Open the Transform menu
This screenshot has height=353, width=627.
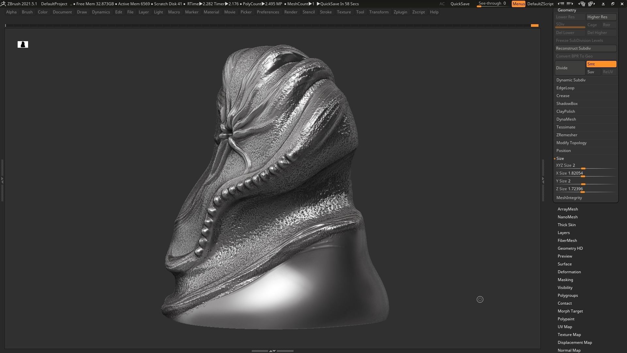[x=379, y=12]
